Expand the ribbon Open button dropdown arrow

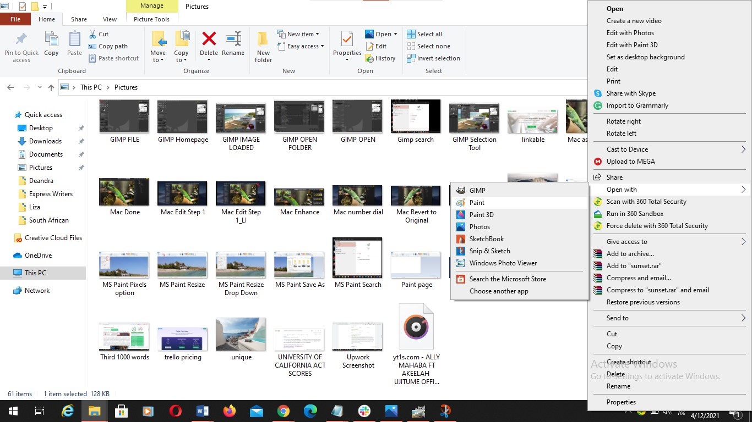point(395,34)
